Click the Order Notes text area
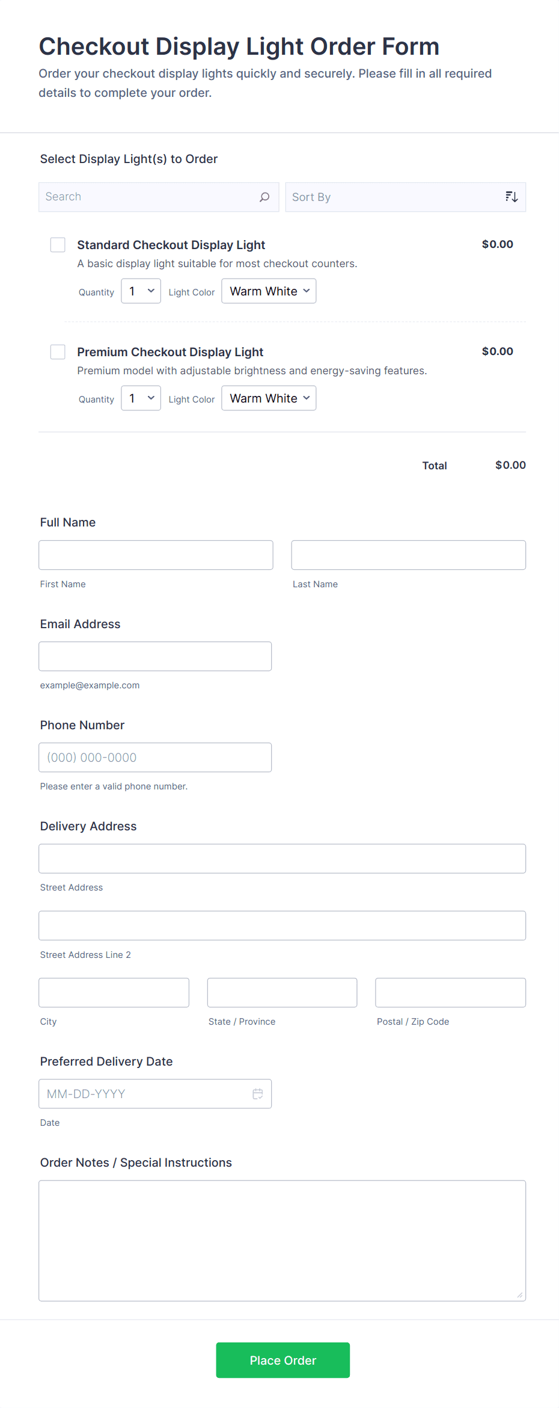559x1408 pixels. [282, 1240]
